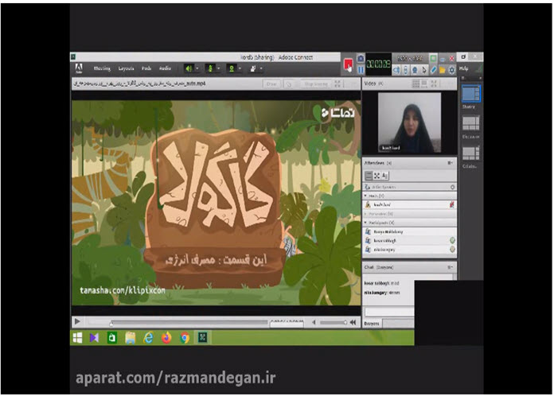554x396 pixels.
Task: Click the Video pod full screen icon
Action: [x=434, y=83]
